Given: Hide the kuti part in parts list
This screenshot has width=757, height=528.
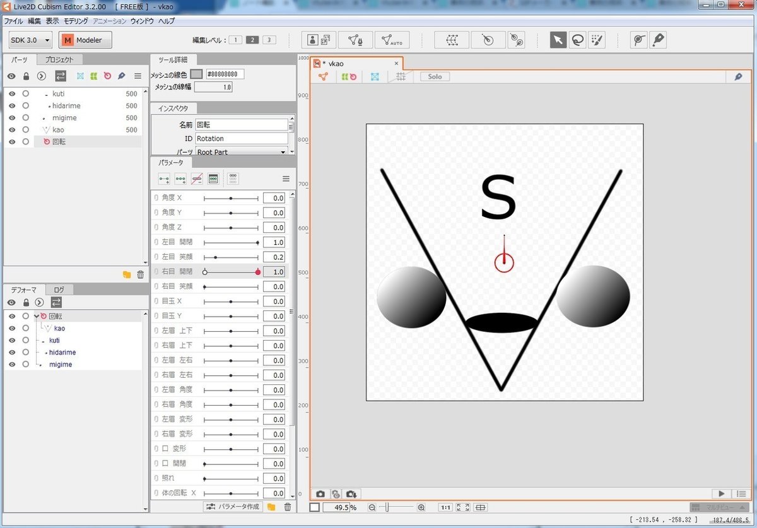Looking at the screenshot, I should [x=11, y=93].
